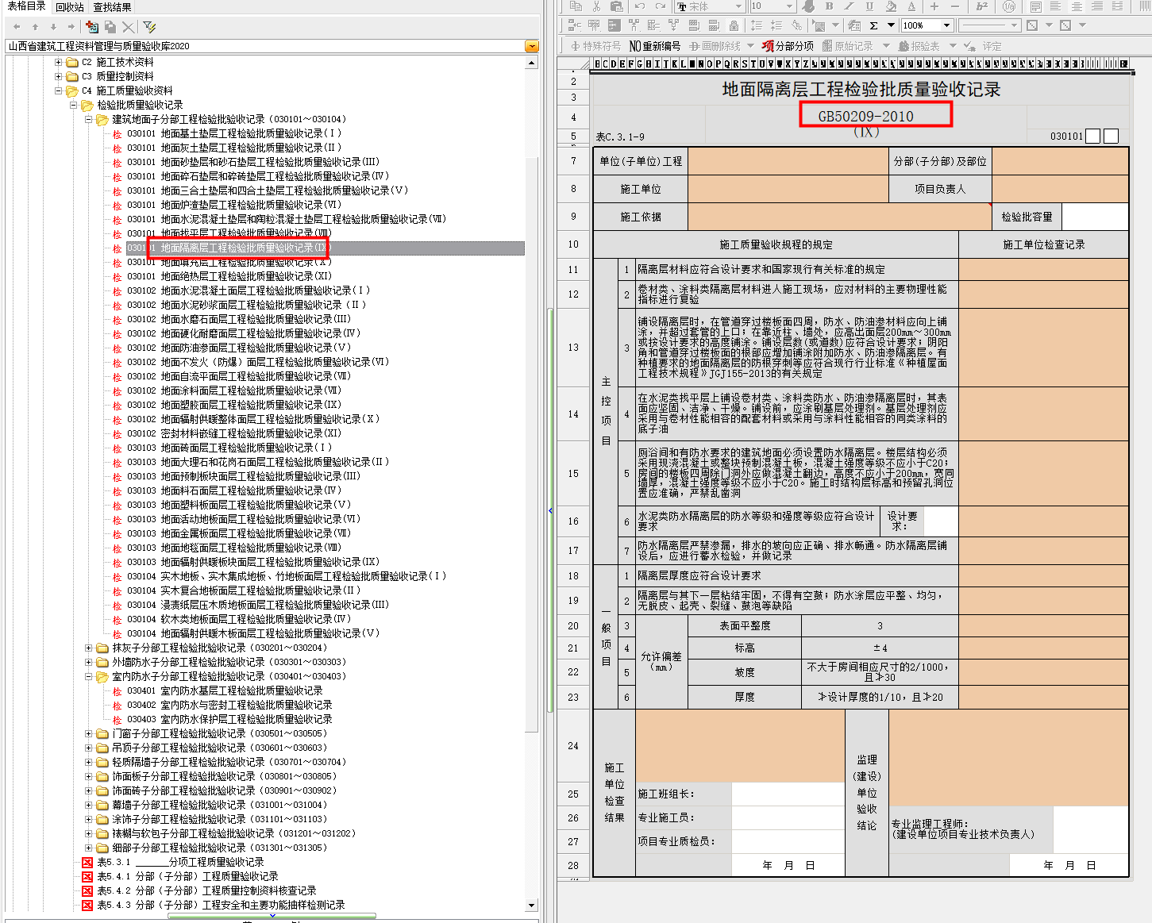Tick the second box after 030101
This screenshot has width=1152, height=923.
[1111, 137]
